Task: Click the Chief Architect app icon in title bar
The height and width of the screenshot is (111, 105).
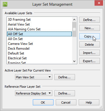Action: pyautogui.click(x=5, y=4)
